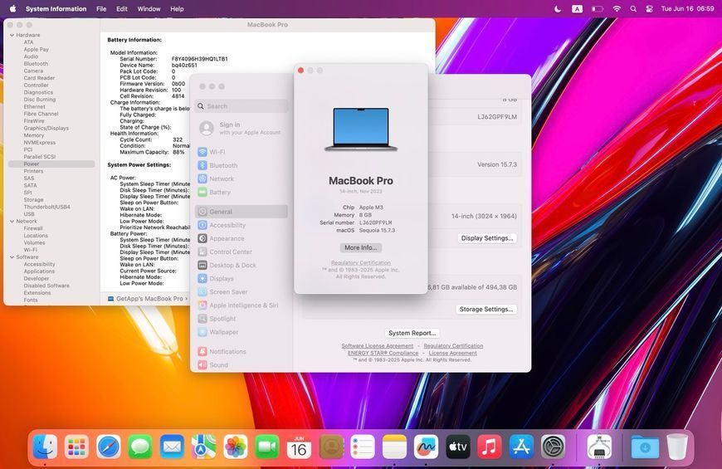
Task: Open the Trash in the Dock
Action: click(x=677, y=447)
